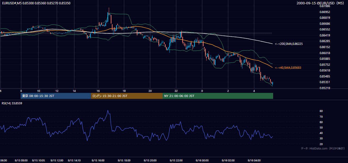Screen dimensions: 348x163
Task: Click price axis value 0.85885
Action: (325, 59)
